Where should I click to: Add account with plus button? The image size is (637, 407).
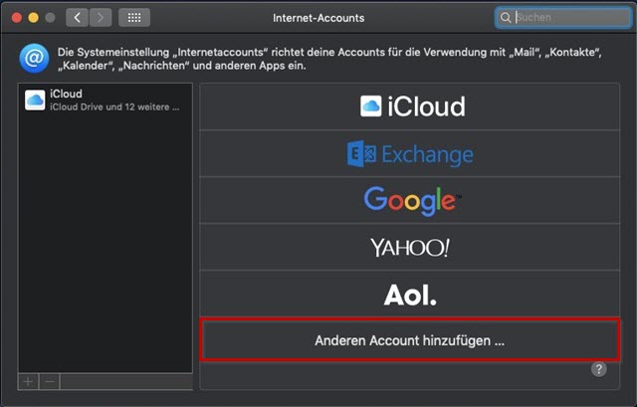point(29,382)
